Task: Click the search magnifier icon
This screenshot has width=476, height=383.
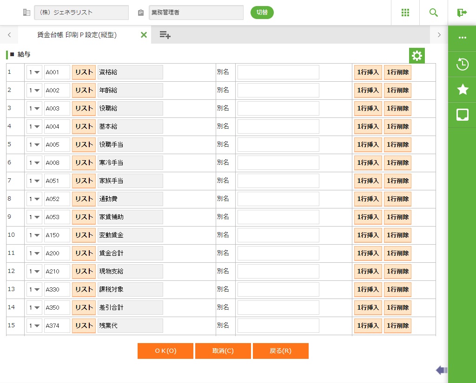Action: (434, 13)
